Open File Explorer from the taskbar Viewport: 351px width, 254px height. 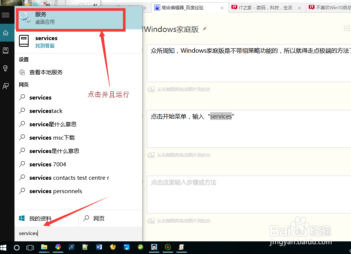[44, 247]
